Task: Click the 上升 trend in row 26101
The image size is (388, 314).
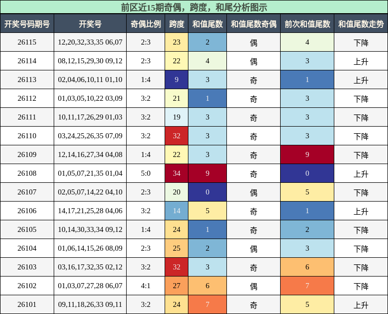Action: coord(361,304)
